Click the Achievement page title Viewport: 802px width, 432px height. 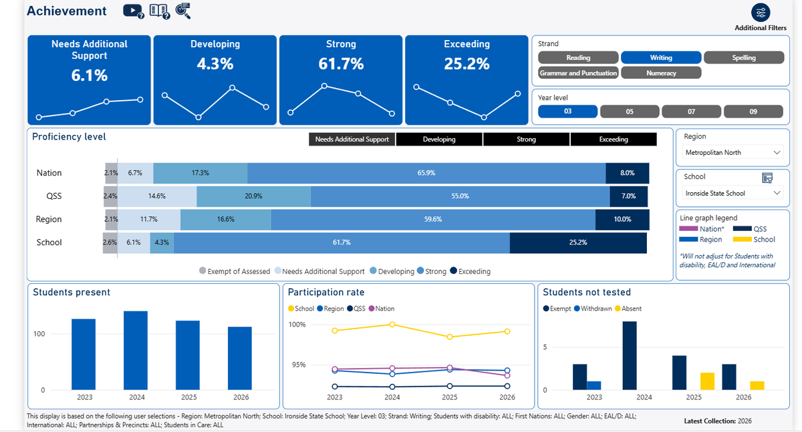click(66, 11)
